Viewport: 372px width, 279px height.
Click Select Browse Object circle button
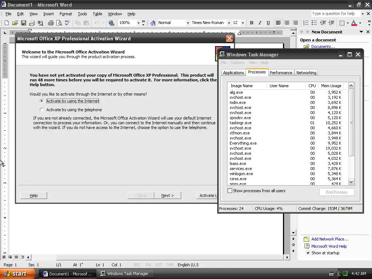(293, 244)
